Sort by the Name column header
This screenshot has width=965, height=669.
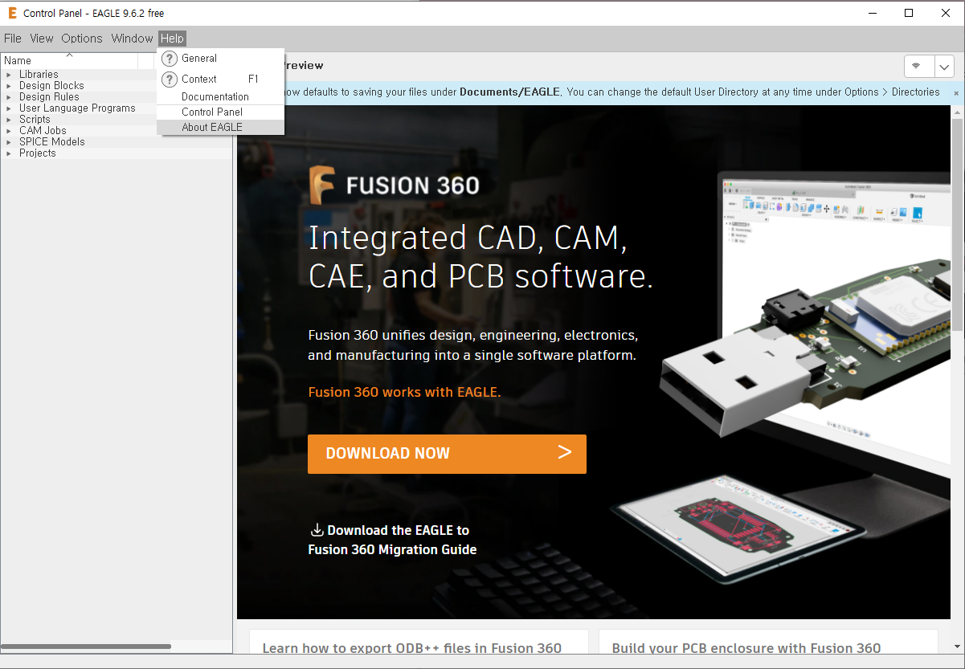pyautogui.click(x=69, y=60)
